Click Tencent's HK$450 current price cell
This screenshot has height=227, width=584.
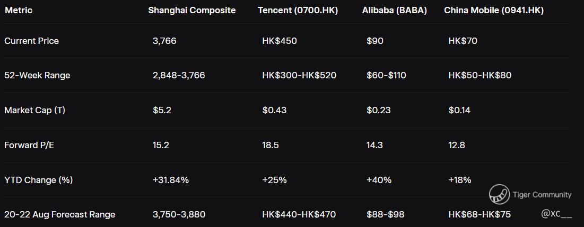coord(280,41)
